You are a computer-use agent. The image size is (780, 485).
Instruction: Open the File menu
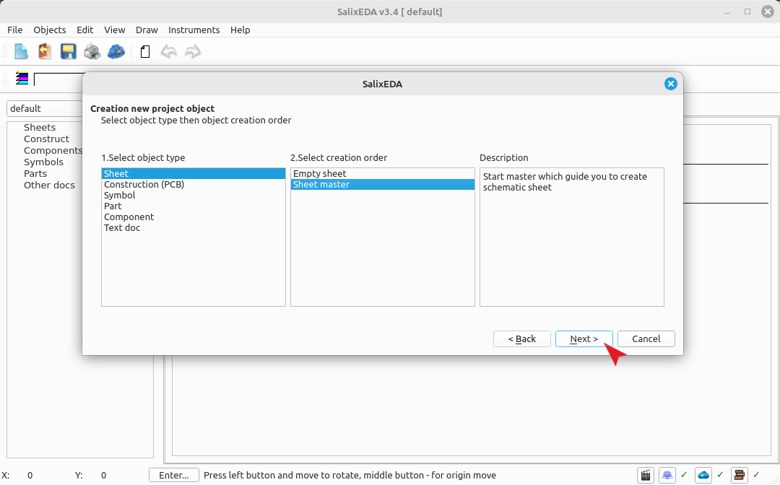coord(15,30)
